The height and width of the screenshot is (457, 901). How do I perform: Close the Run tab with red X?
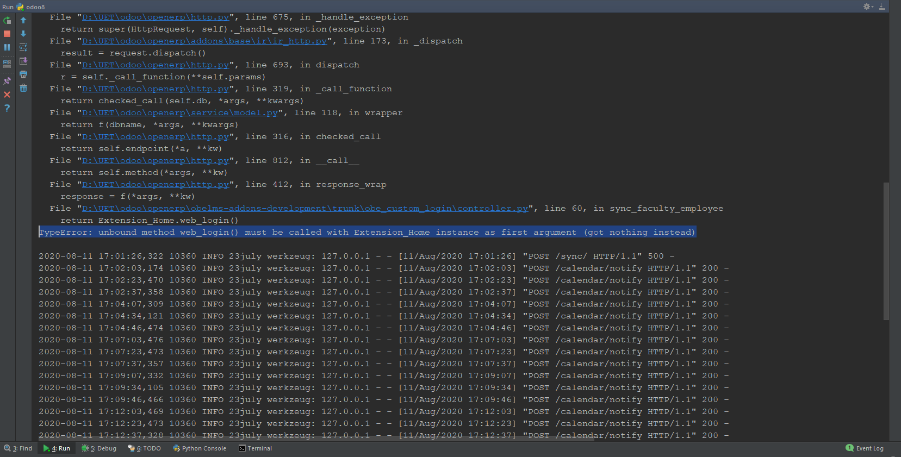click(7, 95)
